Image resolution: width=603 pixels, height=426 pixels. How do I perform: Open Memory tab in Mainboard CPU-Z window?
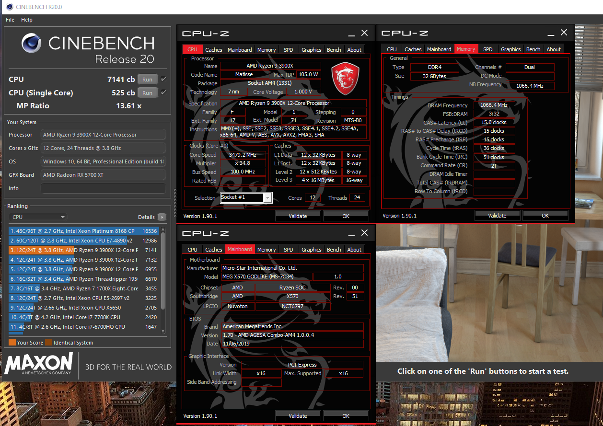pyautogui.click(x=267, y=250)
